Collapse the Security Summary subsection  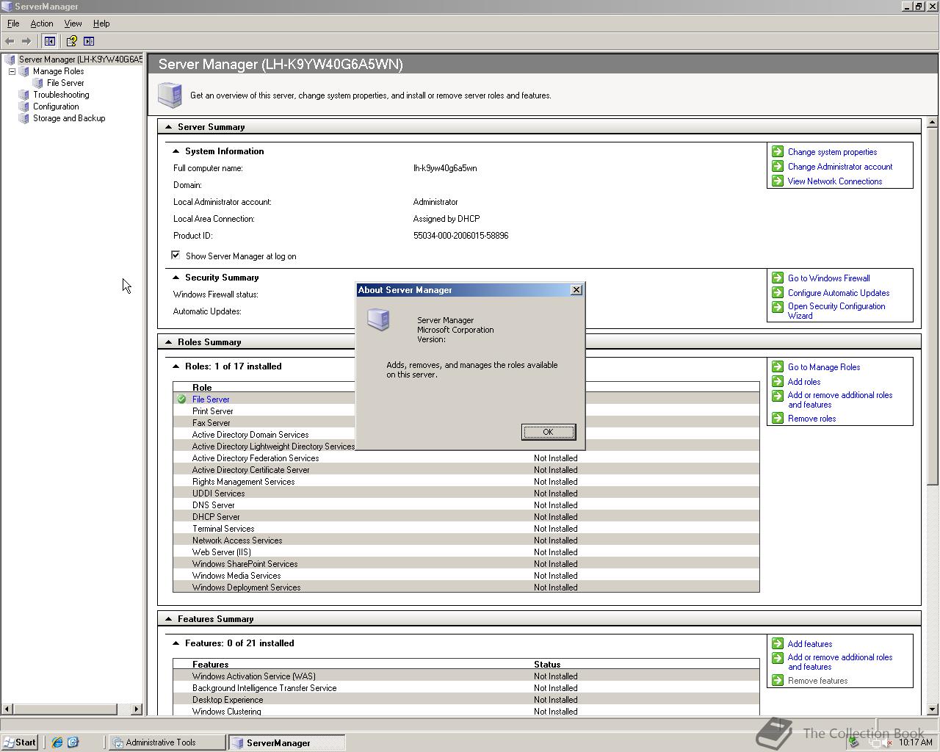point(176,278)
